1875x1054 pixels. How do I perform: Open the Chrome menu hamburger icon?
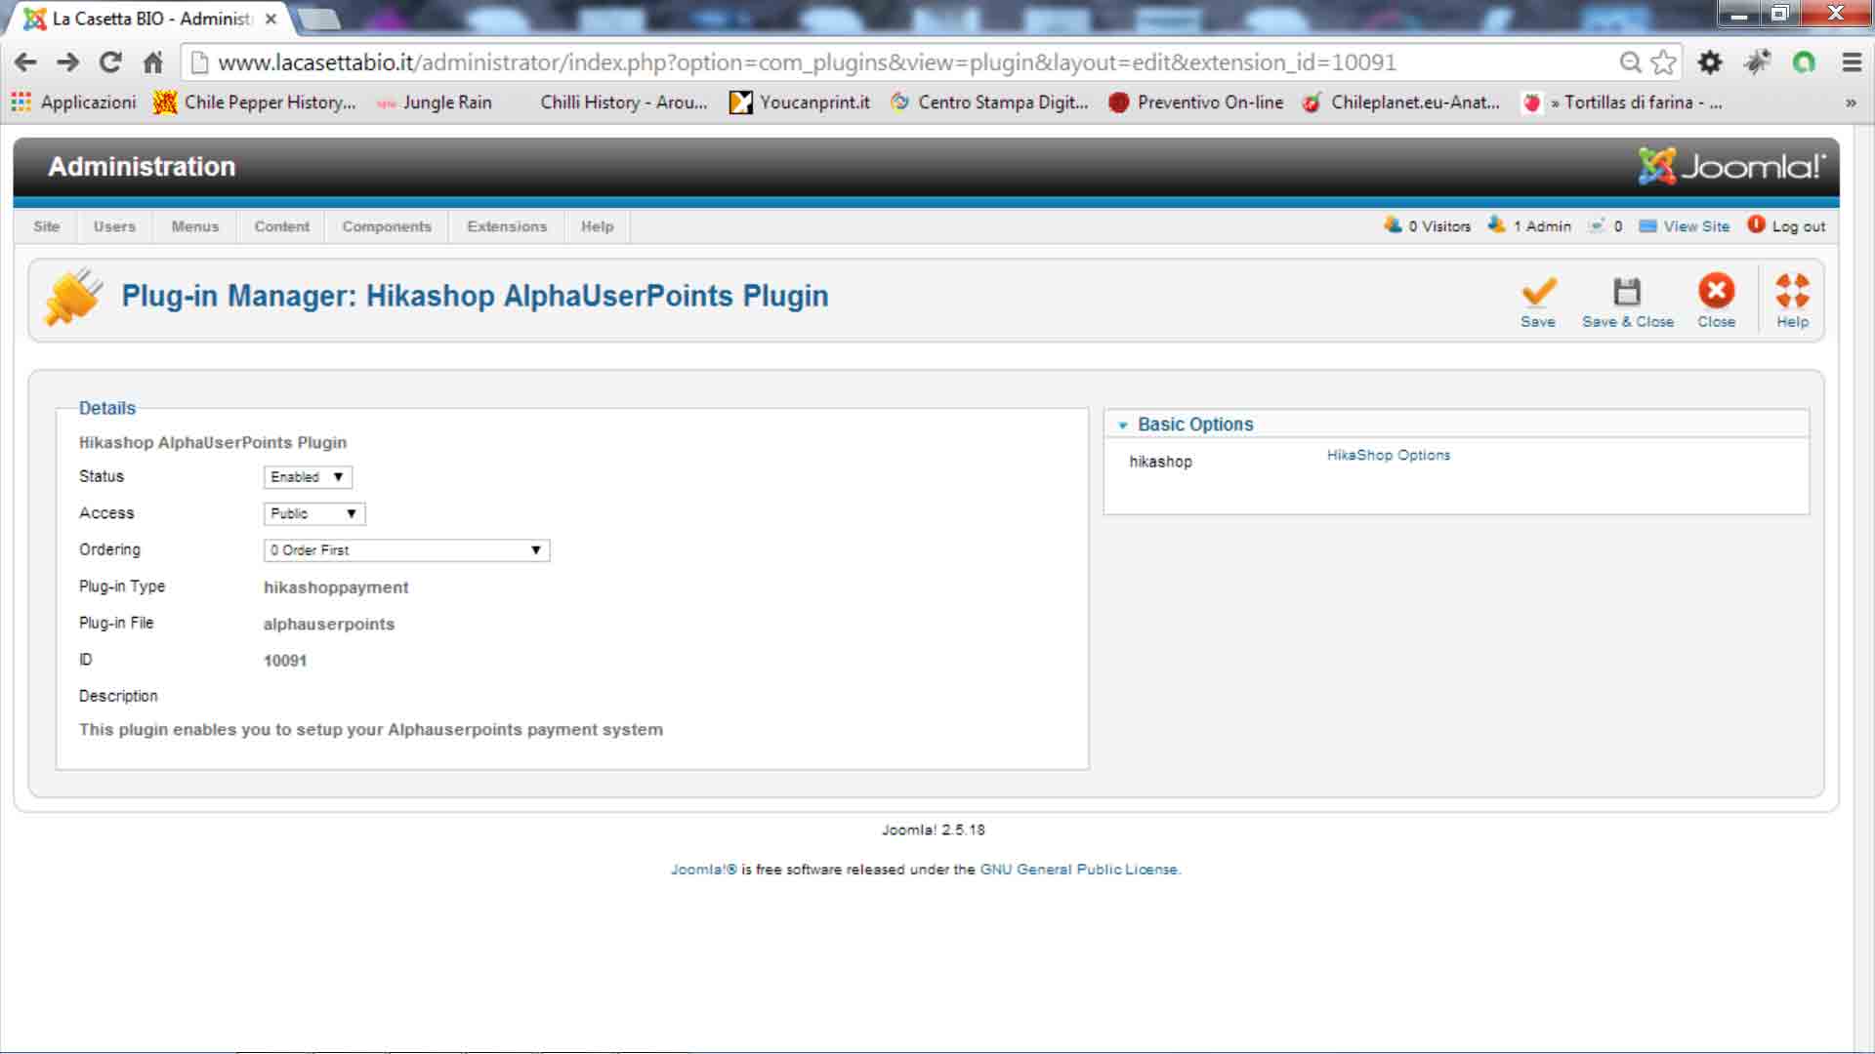click(x=1852, y=62)
